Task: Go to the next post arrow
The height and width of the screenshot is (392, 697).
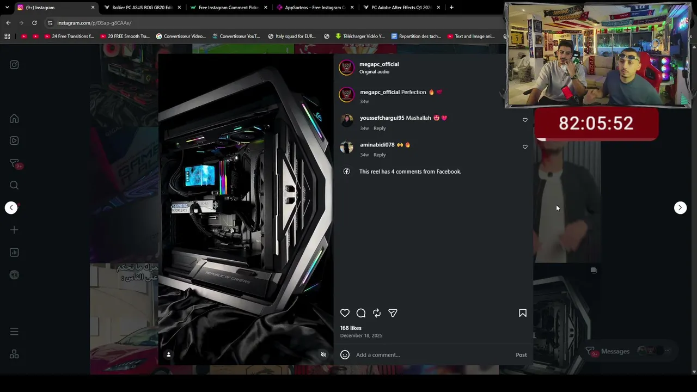Action: click(x=680, y=207)
